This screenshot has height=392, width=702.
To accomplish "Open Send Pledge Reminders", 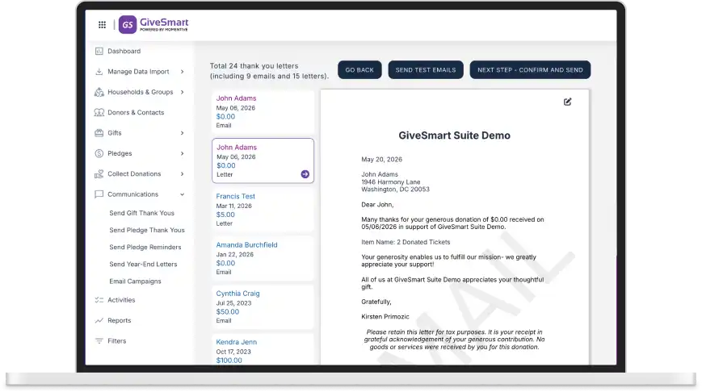I will click(145, 247).
